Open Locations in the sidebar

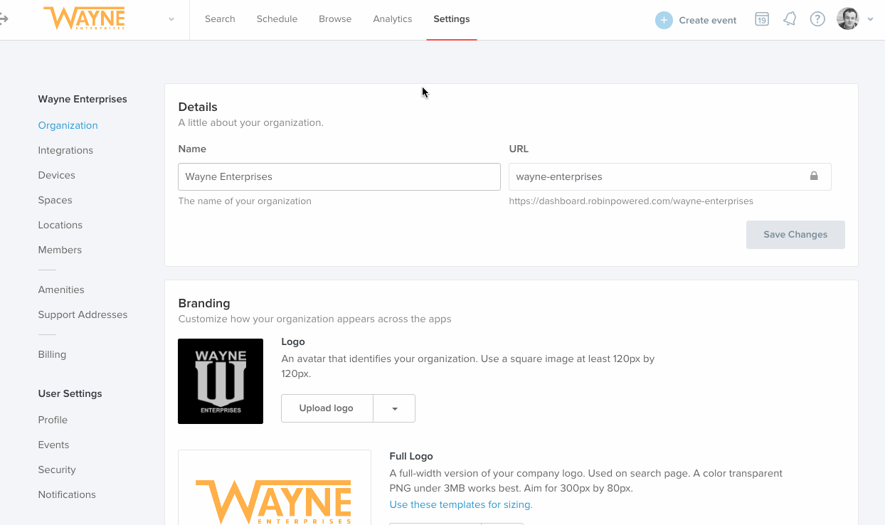pyautogui.click(x=60, y=225)
